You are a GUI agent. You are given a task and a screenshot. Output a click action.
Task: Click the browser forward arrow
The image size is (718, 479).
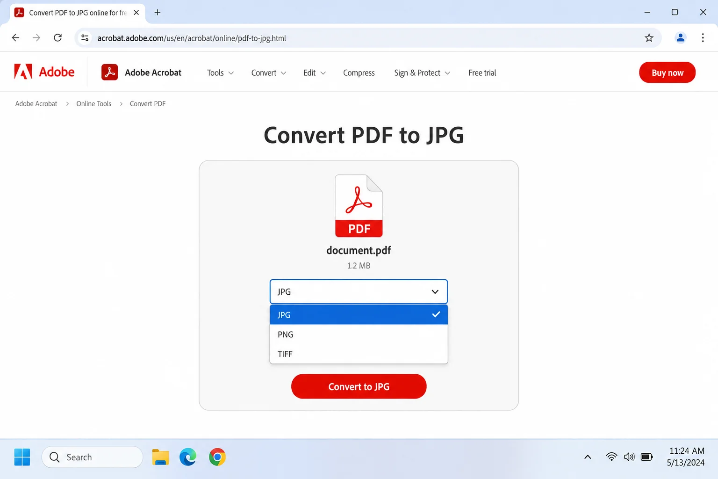36,38
